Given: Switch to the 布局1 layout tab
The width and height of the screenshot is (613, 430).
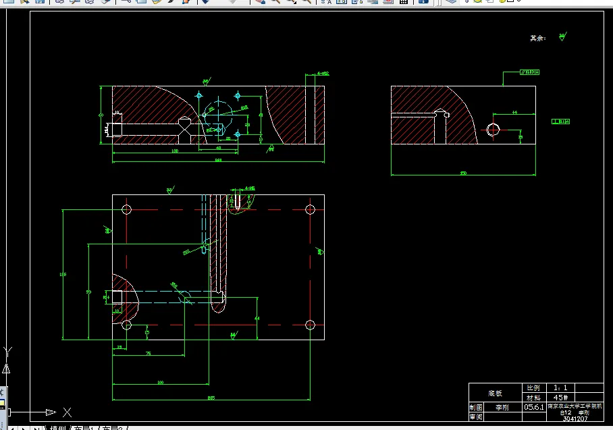Looking at the screenshot, I should point(84,428).
